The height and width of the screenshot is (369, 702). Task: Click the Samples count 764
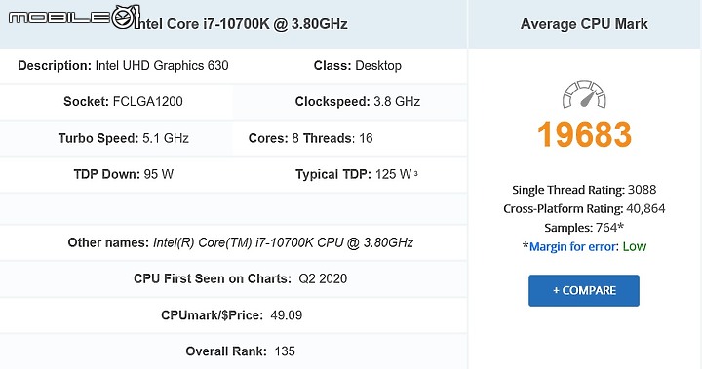606,228
